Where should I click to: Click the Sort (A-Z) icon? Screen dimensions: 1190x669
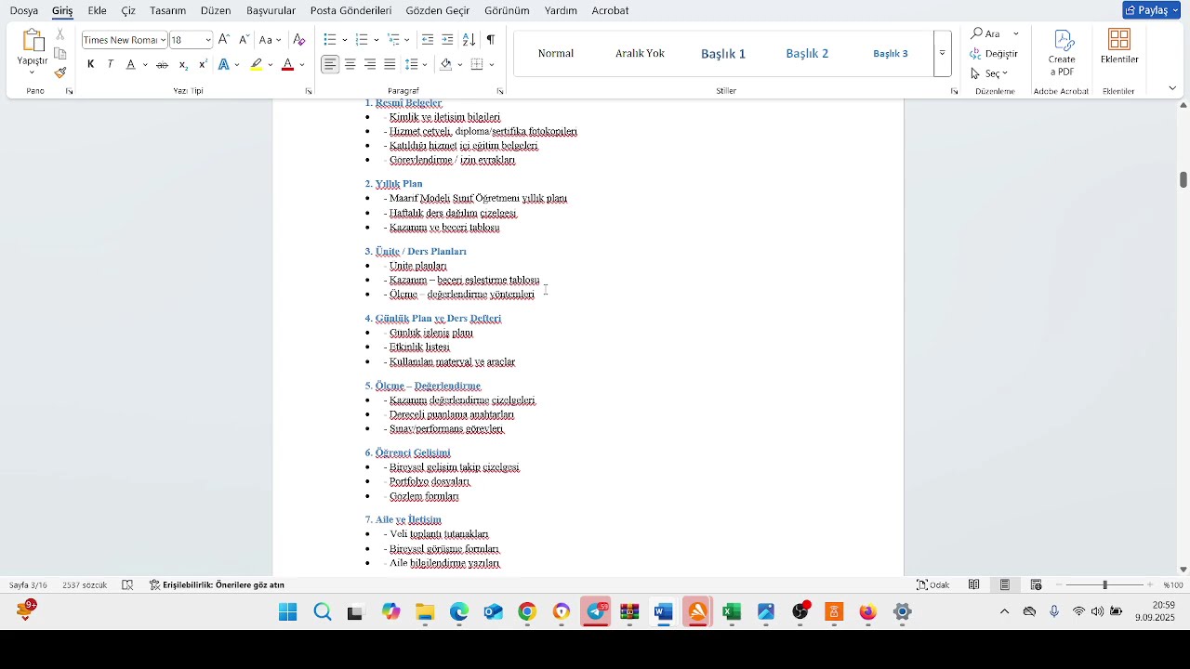coord(469,39)
